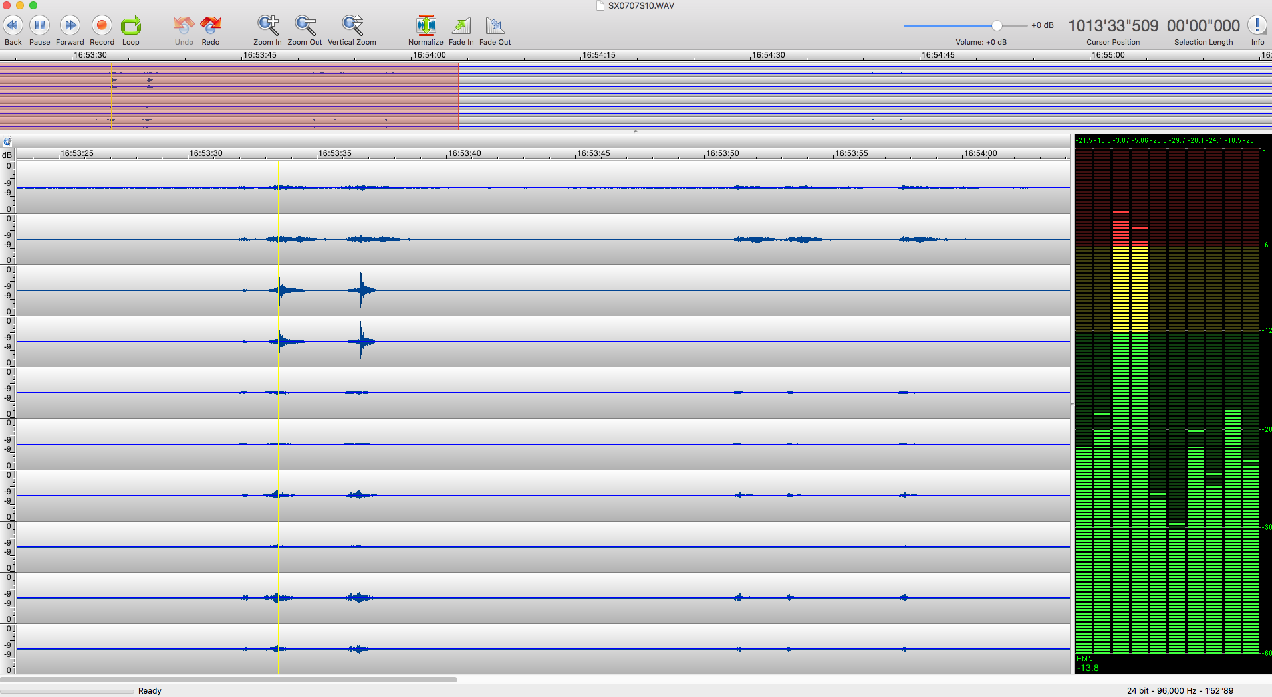Skip ahead with the Forward button

click(x=70, y=26)
